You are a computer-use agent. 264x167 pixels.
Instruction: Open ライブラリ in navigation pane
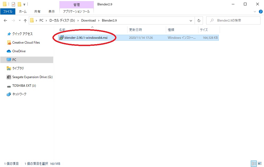(18, 68)
